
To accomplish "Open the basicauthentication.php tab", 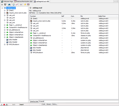I will 24,2.
